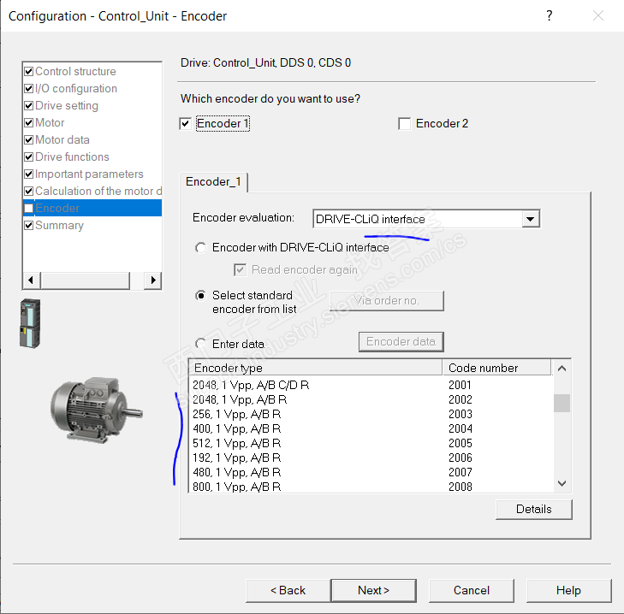
Task: Click the Back button
Action: (x=288, y=591)
